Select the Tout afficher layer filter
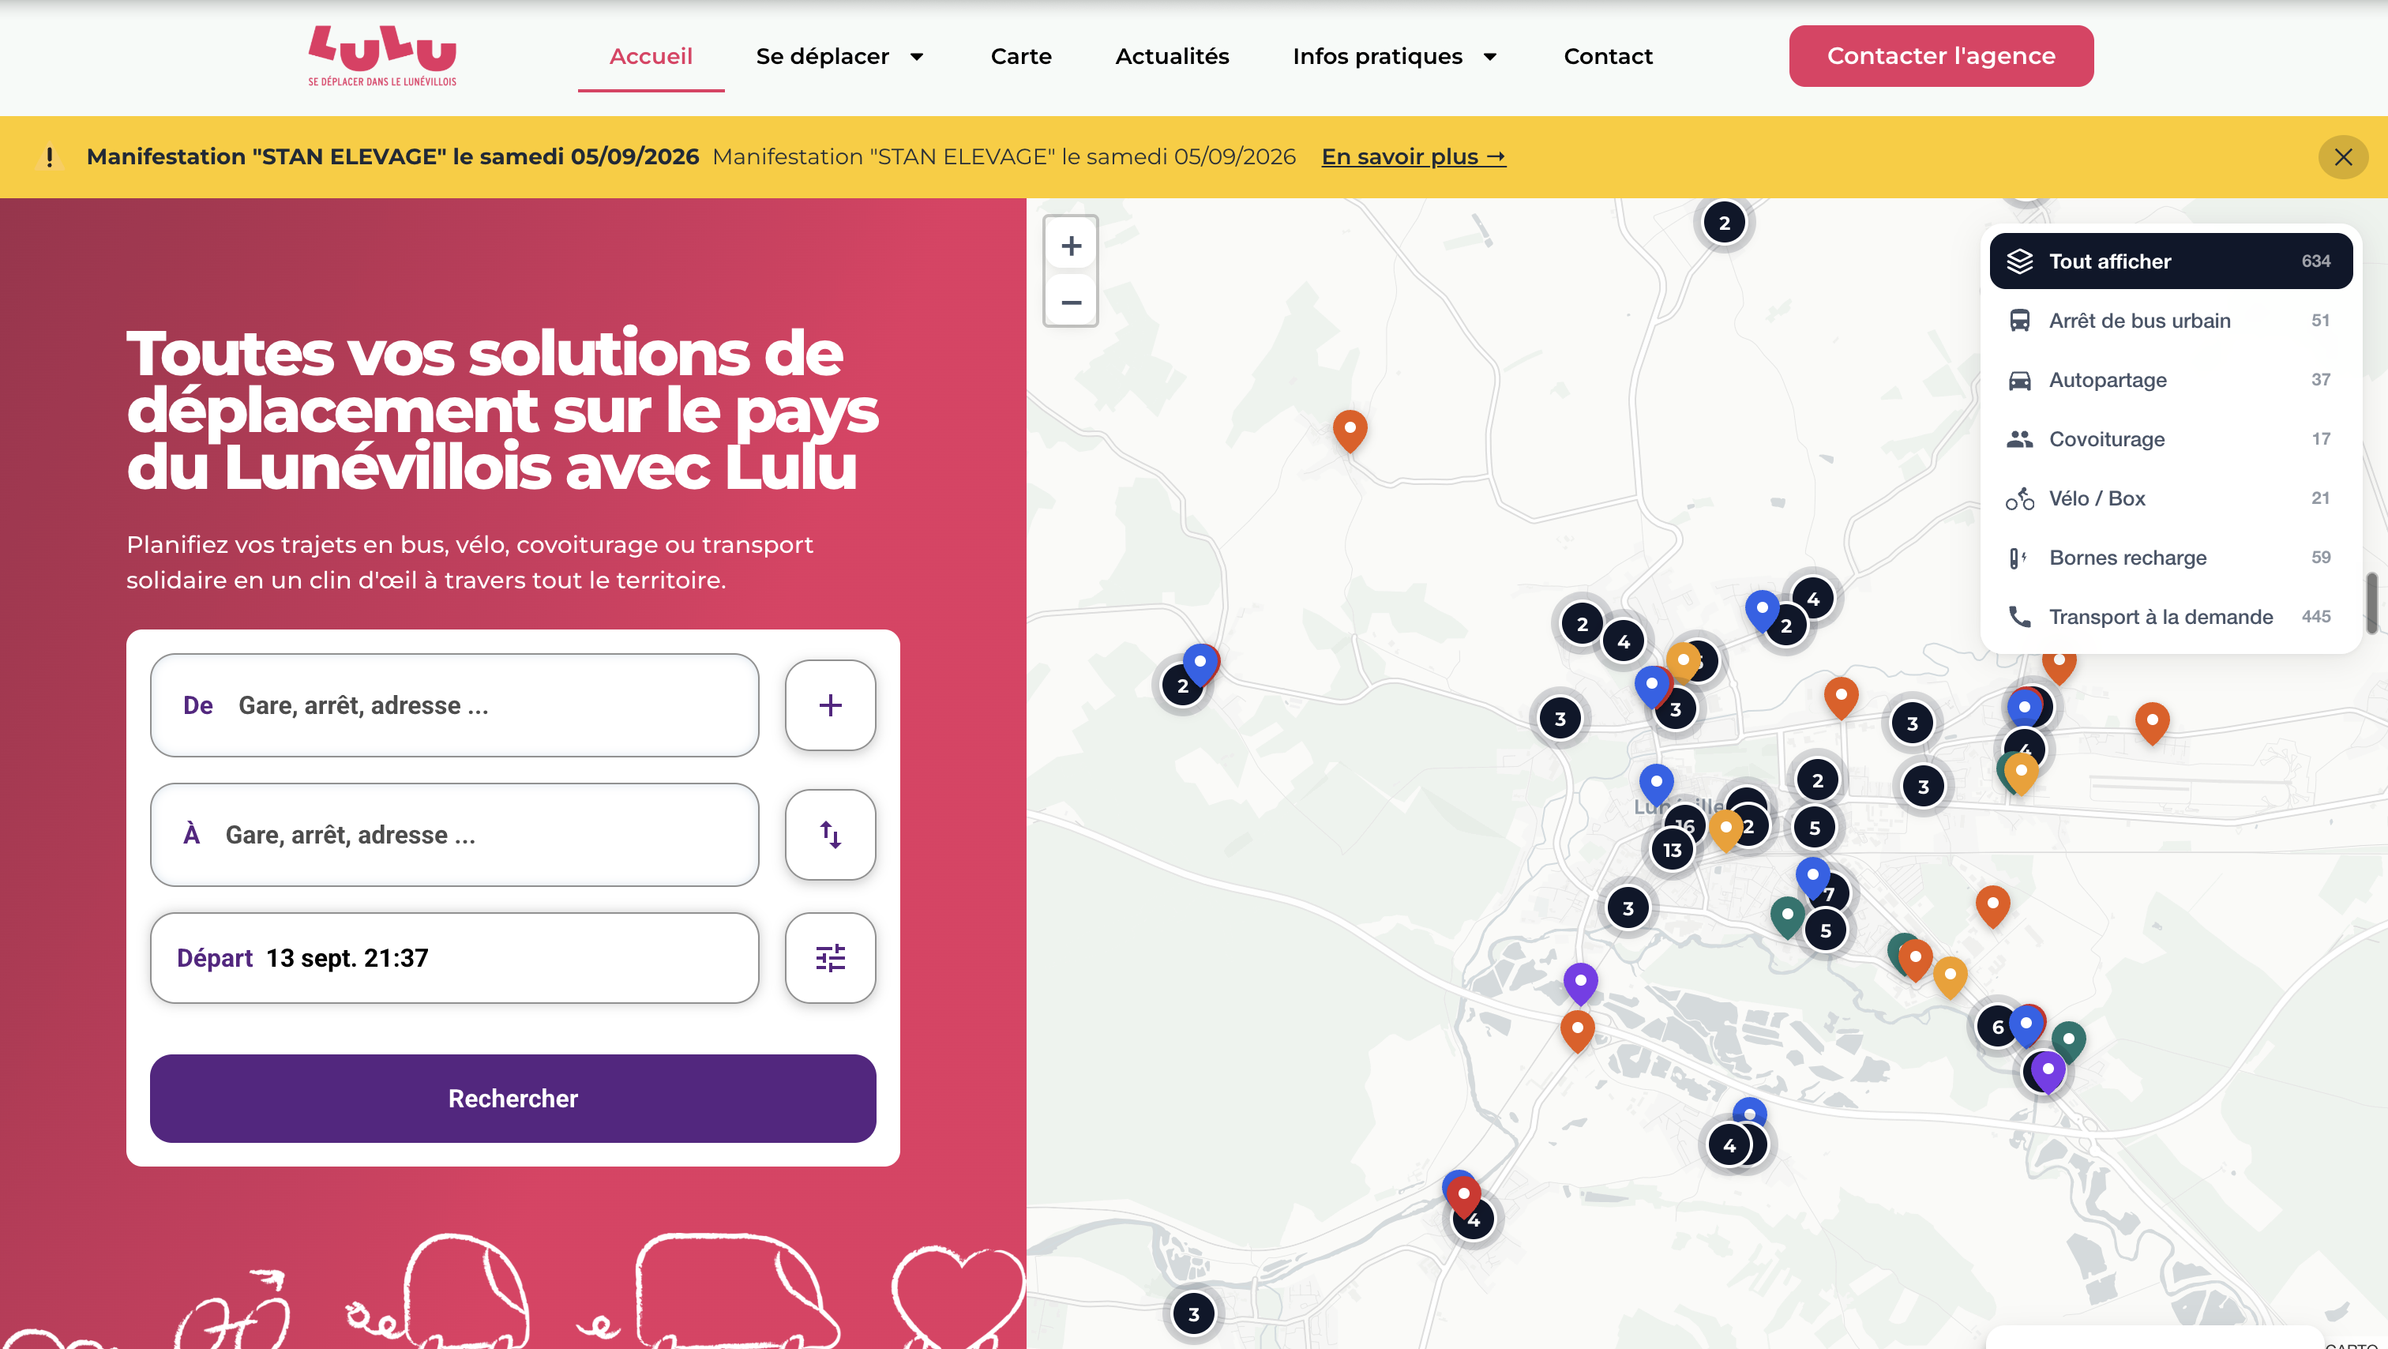The image size is (2388, 1349). click(2170, 261)
